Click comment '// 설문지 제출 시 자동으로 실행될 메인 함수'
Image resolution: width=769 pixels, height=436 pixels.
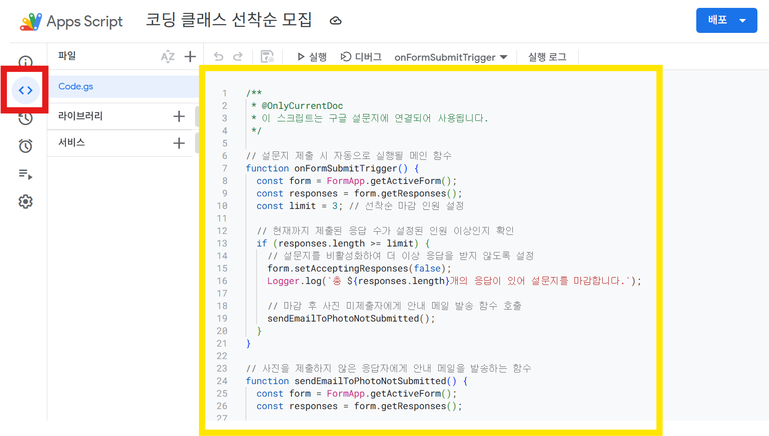pos(349,156)
